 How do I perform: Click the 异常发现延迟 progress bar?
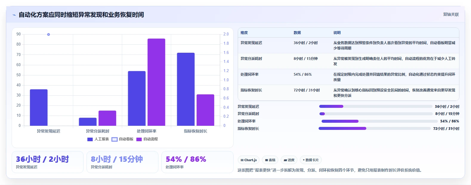coord(376,106)
